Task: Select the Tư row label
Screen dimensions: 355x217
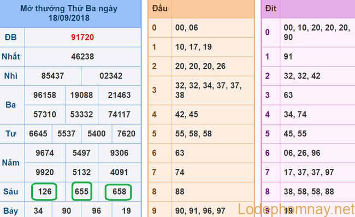Action: 10,133
